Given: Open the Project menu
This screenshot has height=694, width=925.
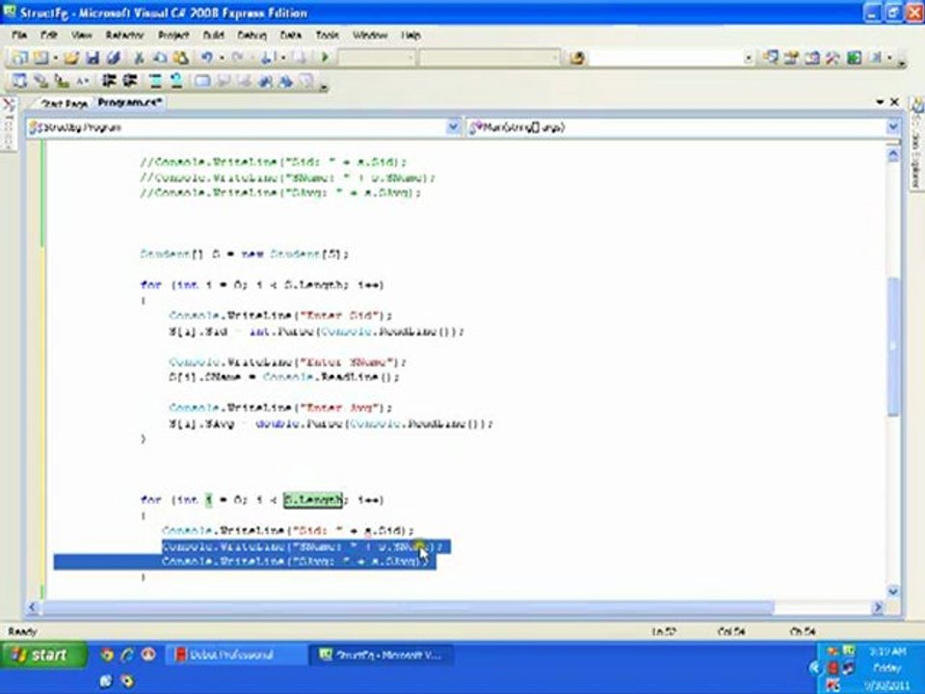Looking at the screenshot, I should click(x=173, y=36).
